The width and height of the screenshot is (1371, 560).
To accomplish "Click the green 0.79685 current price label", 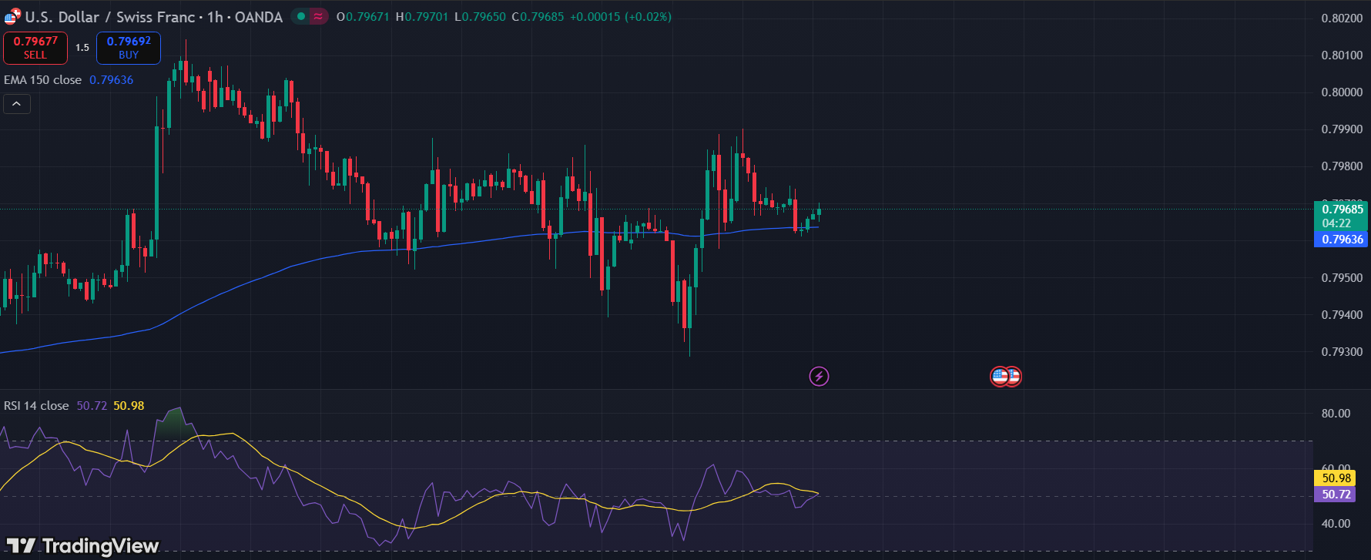I will pyautogui.click(x=1342, y=210).
